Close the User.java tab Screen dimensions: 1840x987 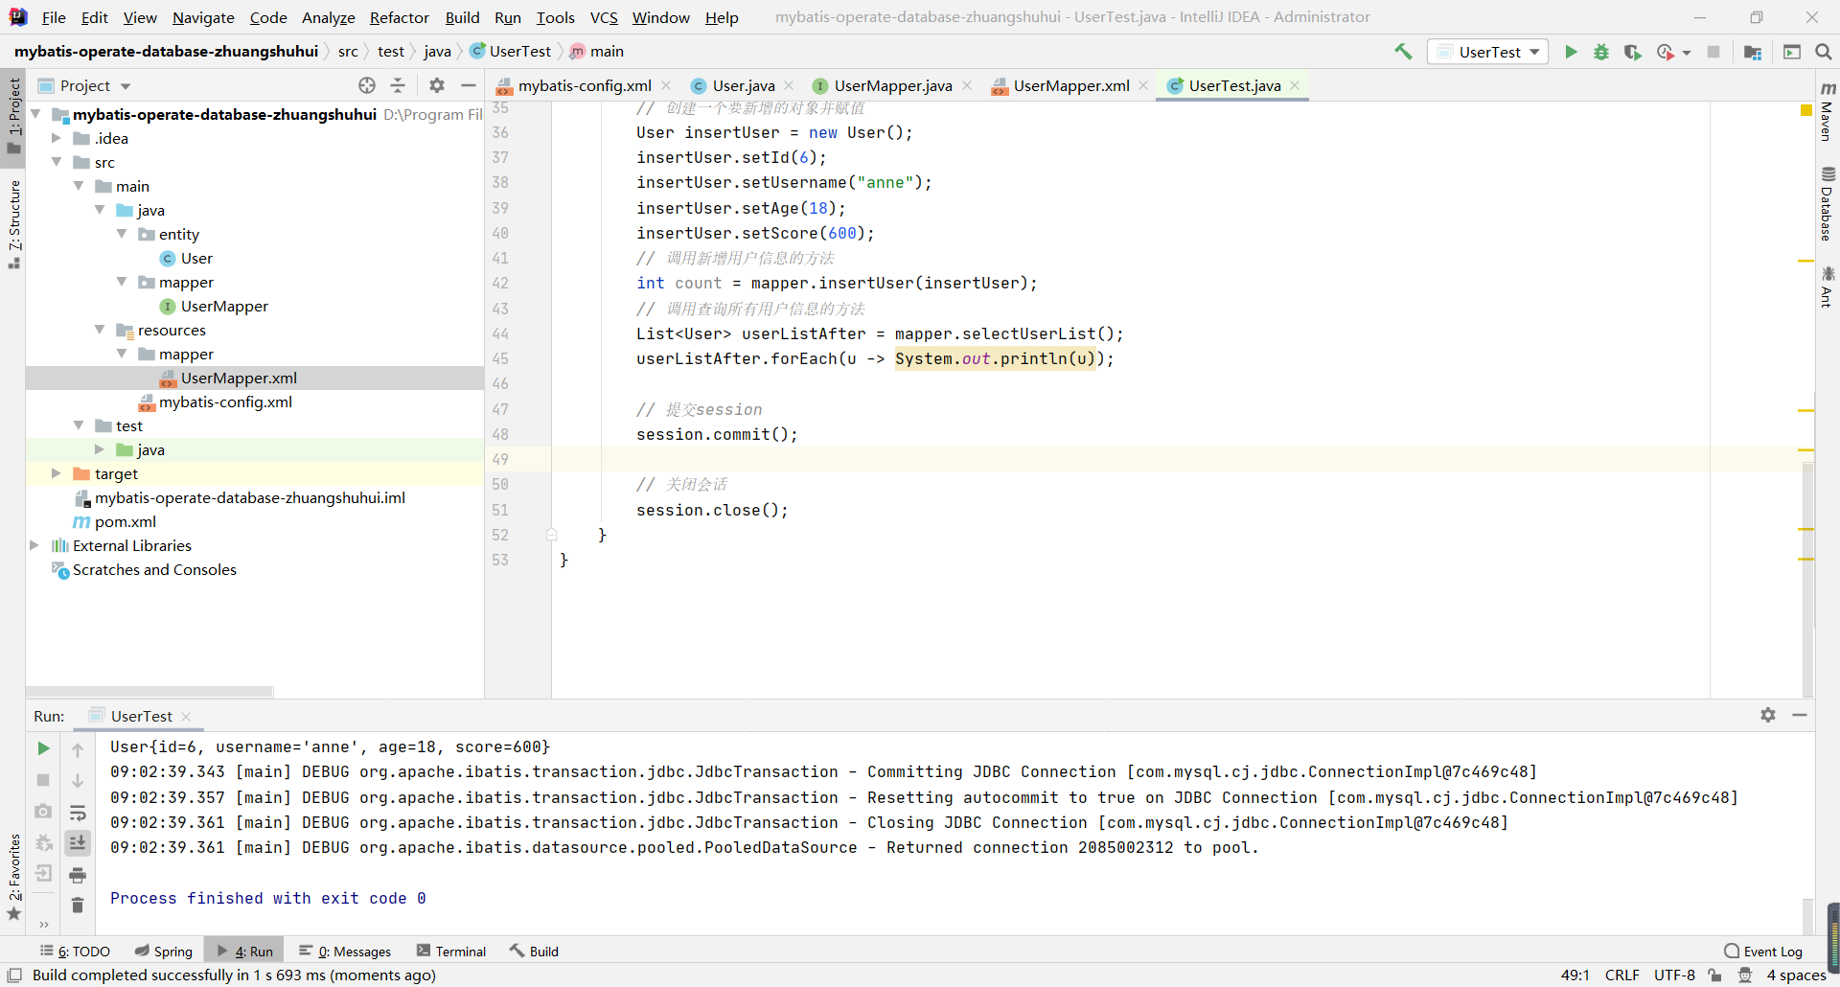[x=789, y=85]
